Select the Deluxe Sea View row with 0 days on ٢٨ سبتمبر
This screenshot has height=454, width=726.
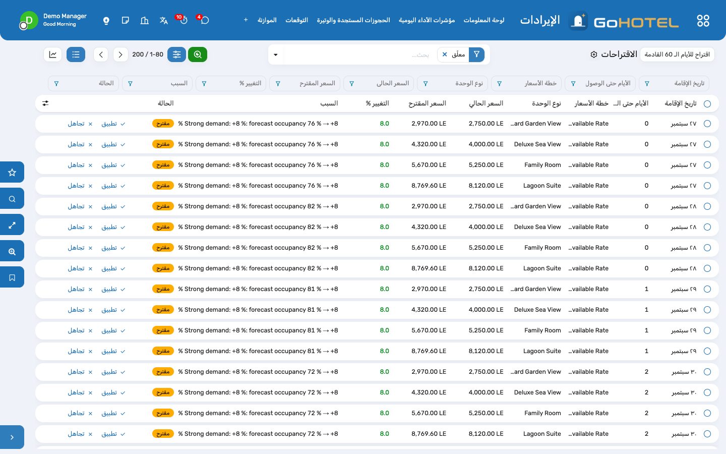pos(707,227)
